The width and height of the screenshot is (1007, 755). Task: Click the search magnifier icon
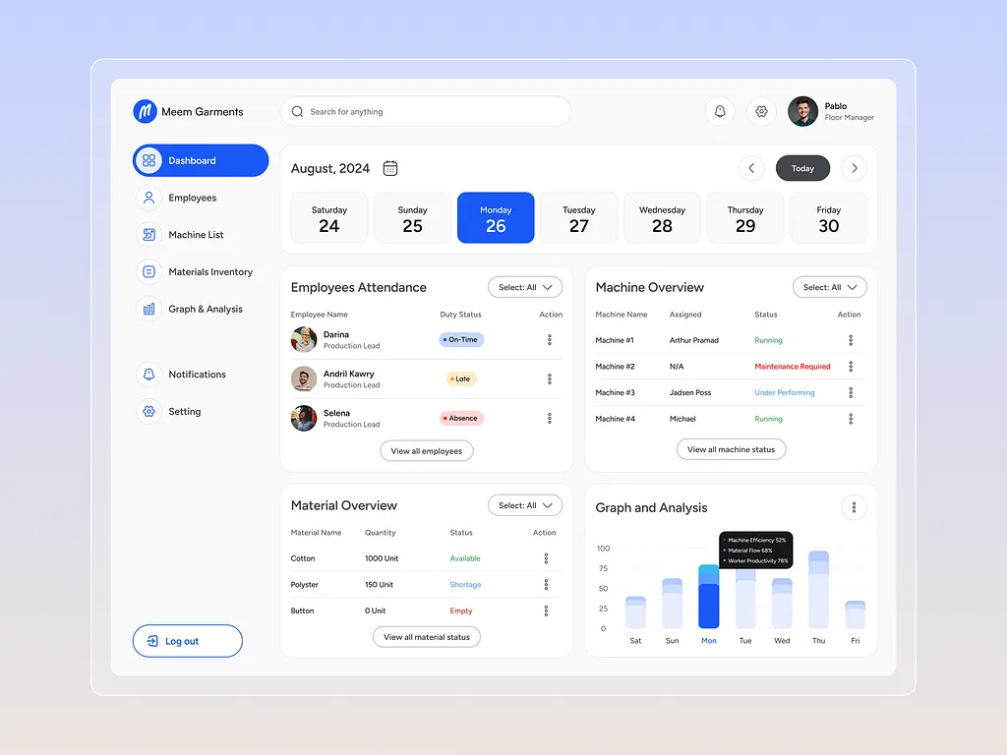point(297,111)
